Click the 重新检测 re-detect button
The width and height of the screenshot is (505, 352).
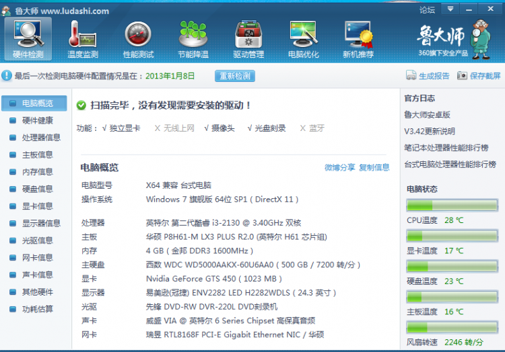(x=235, y=76)
